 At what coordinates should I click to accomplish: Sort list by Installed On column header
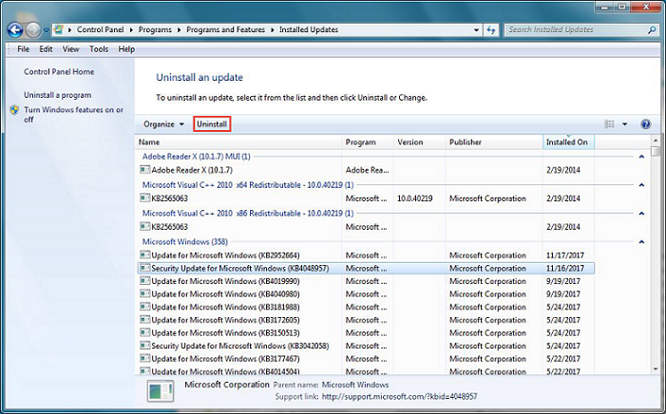point(567,142)
